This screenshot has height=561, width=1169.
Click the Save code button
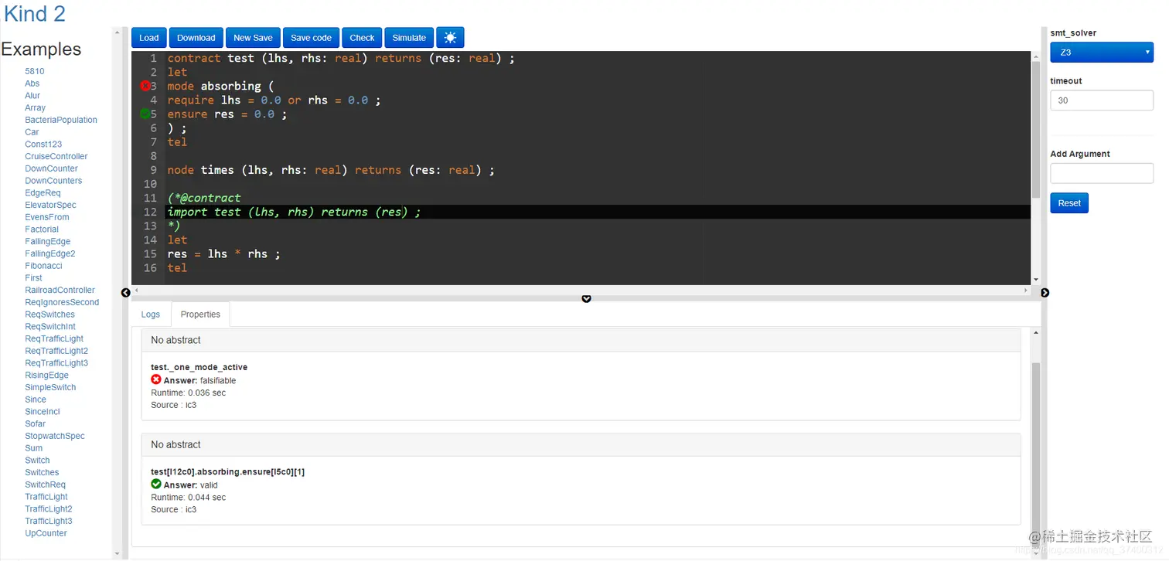point(311,38)
